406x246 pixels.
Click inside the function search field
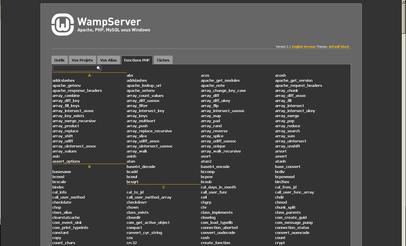[x=75, y=68]
